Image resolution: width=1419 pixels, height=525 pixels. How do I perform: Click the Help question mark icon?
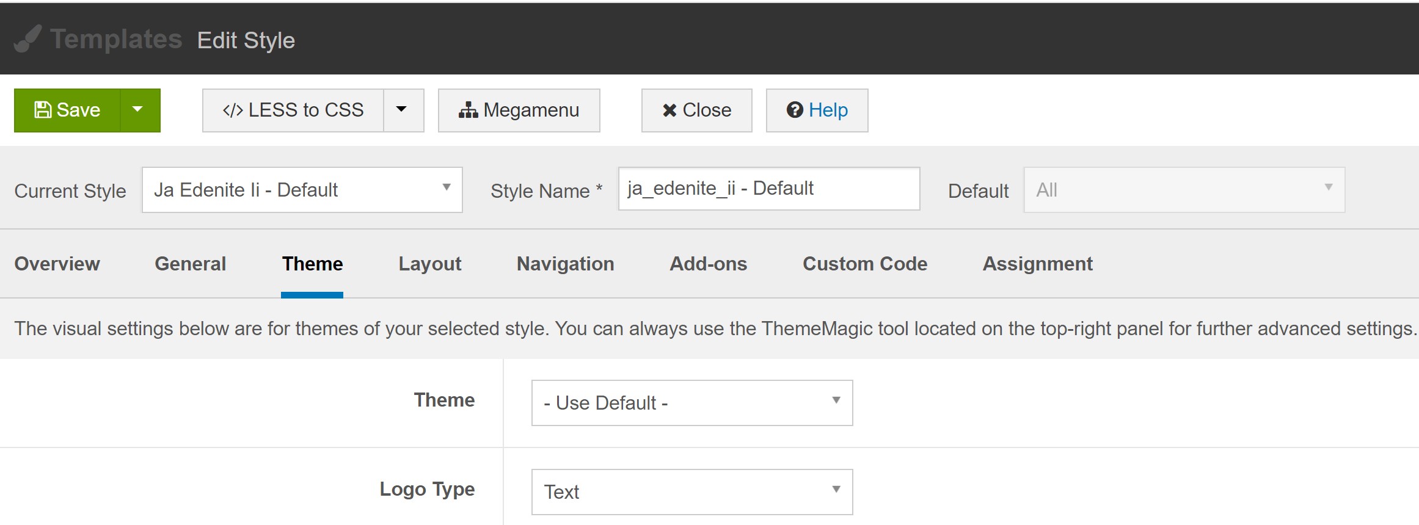coord(795,110)
